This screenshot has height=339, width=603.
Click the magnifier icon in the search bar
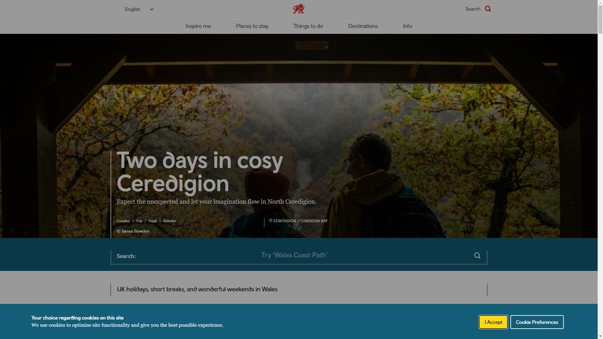coord(477,256)
